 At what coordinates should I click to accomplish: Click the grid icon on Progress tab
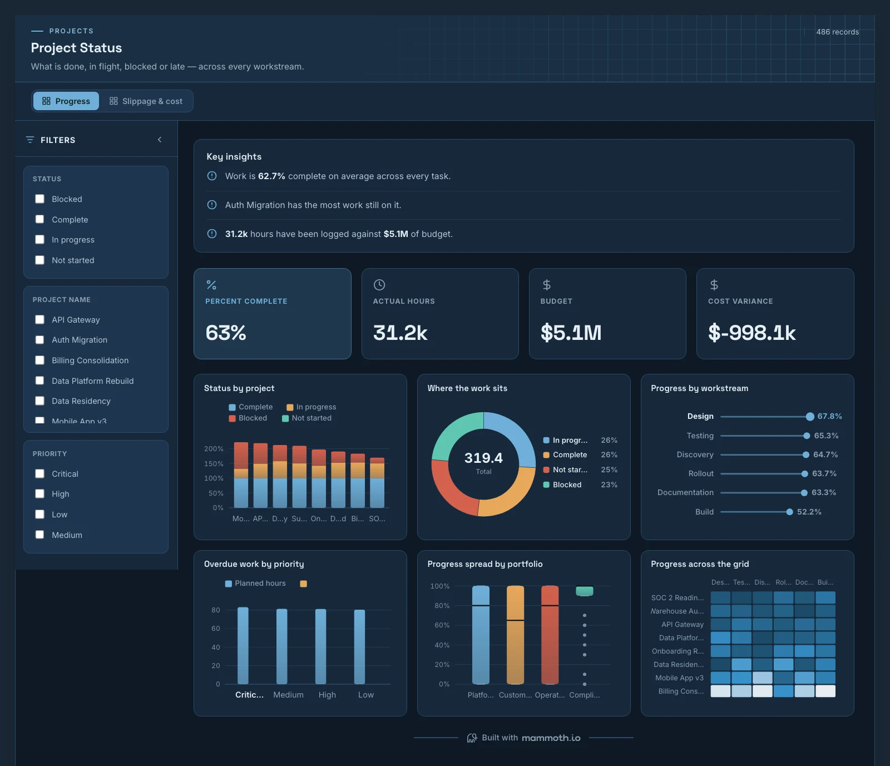(46, 101)
